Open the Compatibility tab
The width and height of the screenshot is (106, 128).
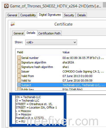coord(28,15)
